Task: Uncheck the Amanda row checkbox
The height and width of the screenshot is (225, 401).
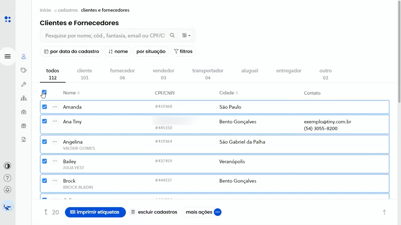Action: 45,107
